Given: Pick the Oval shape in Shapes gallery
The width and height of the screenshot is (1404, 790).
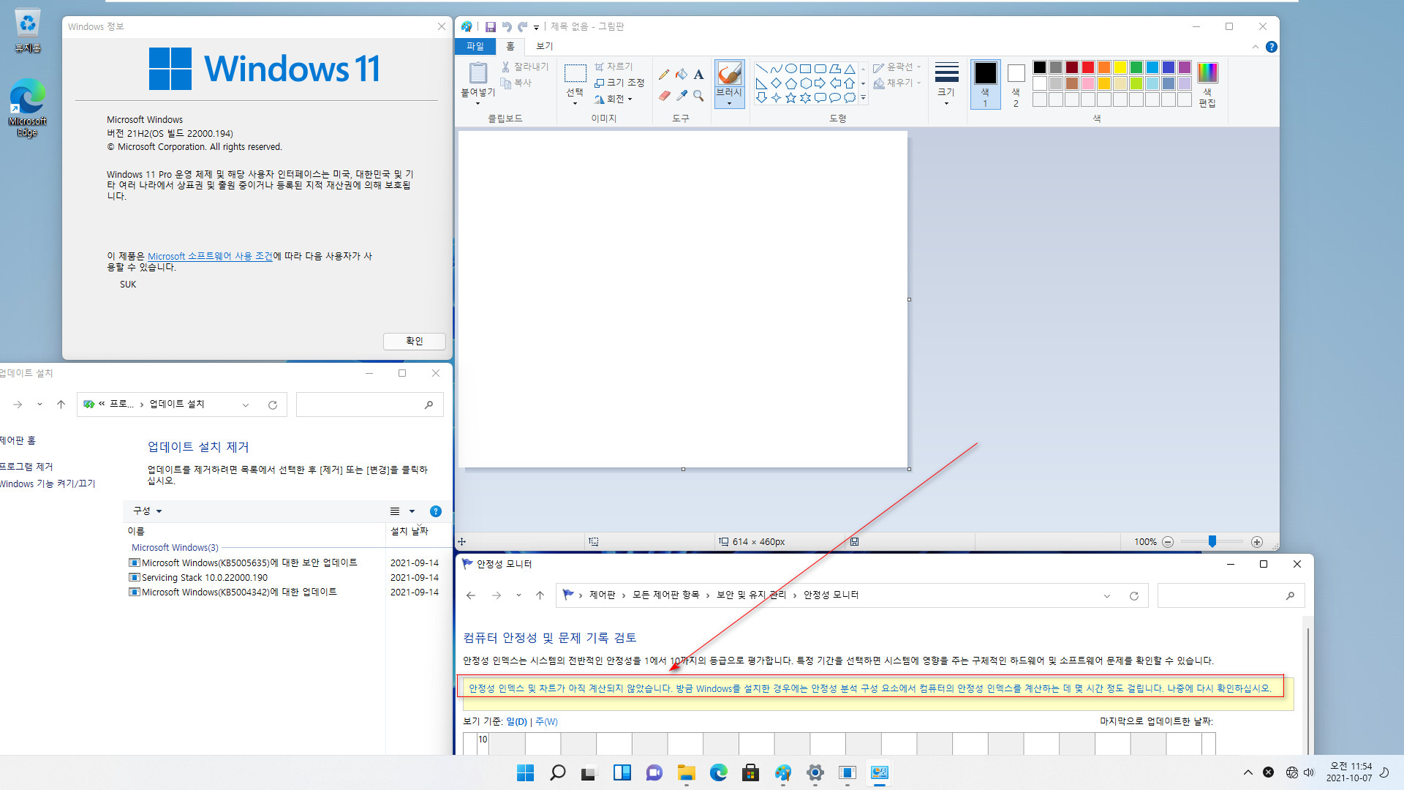Looking at the screenshot, I should [x=791, y=69].
